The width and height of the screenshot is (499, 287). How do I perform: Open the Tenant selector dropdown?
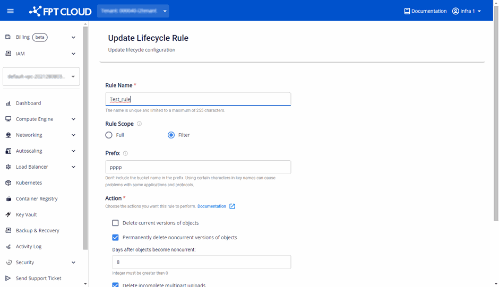coord(133,11)
